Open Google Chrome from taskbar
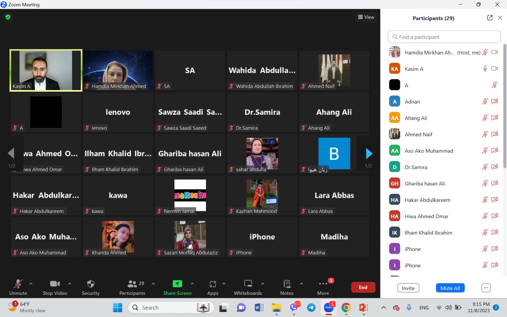The image size is (507, 317). [x=346, y=307]
